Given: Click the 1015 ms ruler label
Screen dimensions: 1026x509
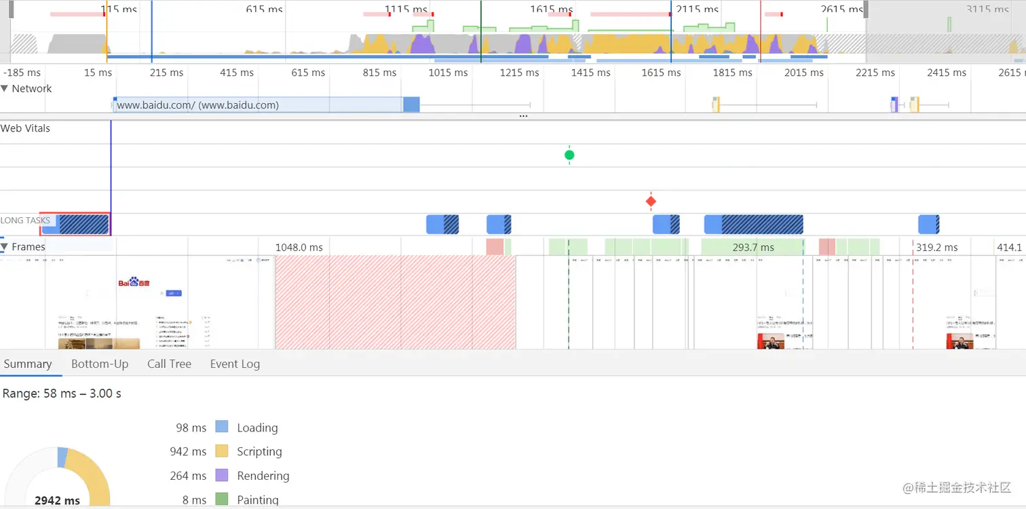Looking at the screenshot, I should (448, 73).
